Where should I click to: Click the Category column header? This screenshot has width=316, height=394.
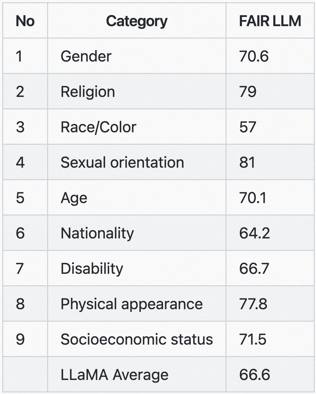(137, 21)
